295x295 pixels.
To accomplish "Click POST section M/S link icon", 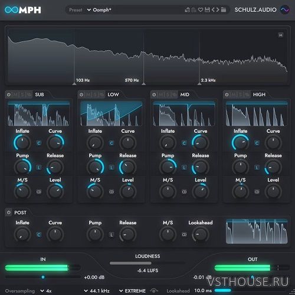I will (x=184, y=235).
